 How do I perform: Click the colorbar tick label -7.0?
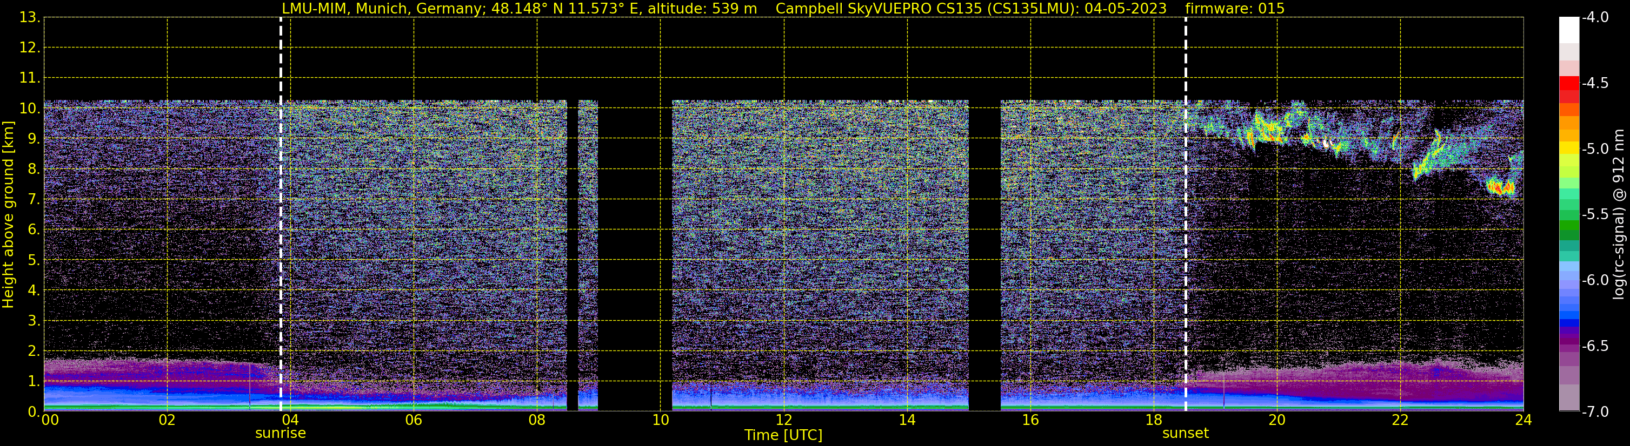pyautogui.click(x=1595, y=412)
